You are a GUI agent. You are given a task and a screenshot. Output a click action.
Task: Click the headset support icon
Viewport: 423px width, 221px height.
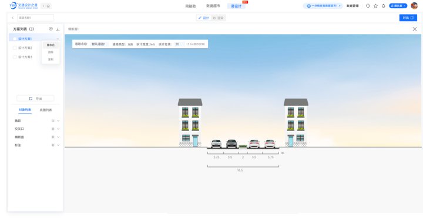pos(368,6)
